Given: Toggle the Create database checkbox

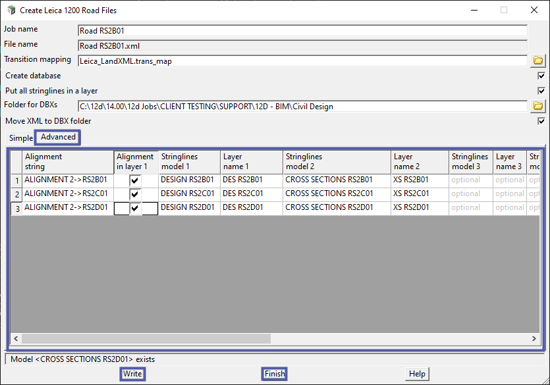Looking at the screenshot, I should (541, 76).
